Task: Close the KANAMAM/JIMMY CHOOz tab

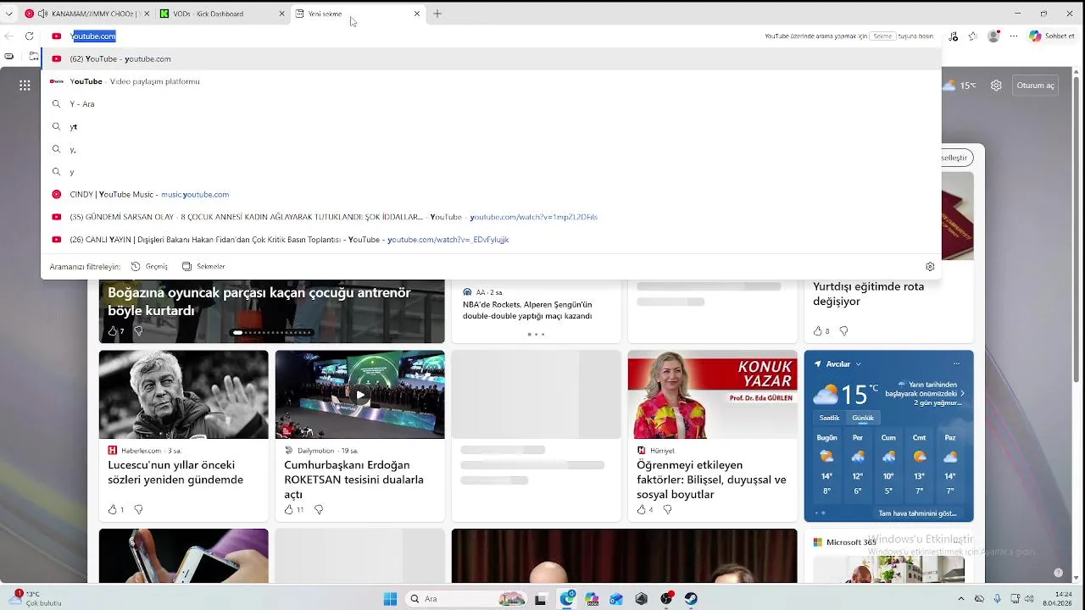Action: point(147,14)
